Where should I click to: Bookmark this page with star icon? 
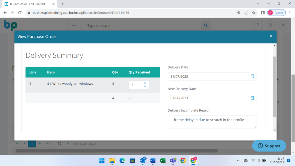[x=254, y=13]
